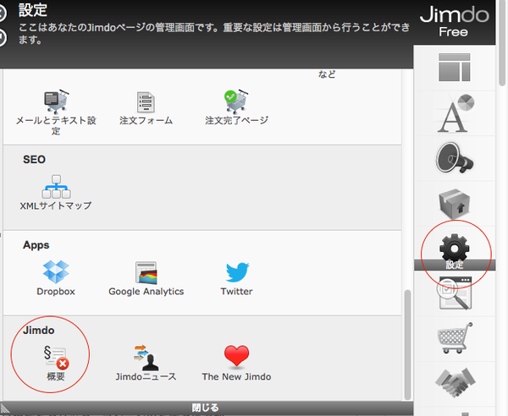Image resolution: width=508 pixels, height=416 pixels.
Task: Click the Jimdo Free logo
Action: point(454,22)
